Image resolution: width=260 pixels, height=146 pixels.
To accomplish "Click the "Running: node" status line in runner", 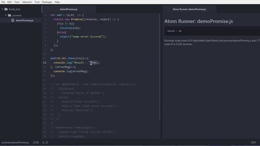I will click(212, 42).
